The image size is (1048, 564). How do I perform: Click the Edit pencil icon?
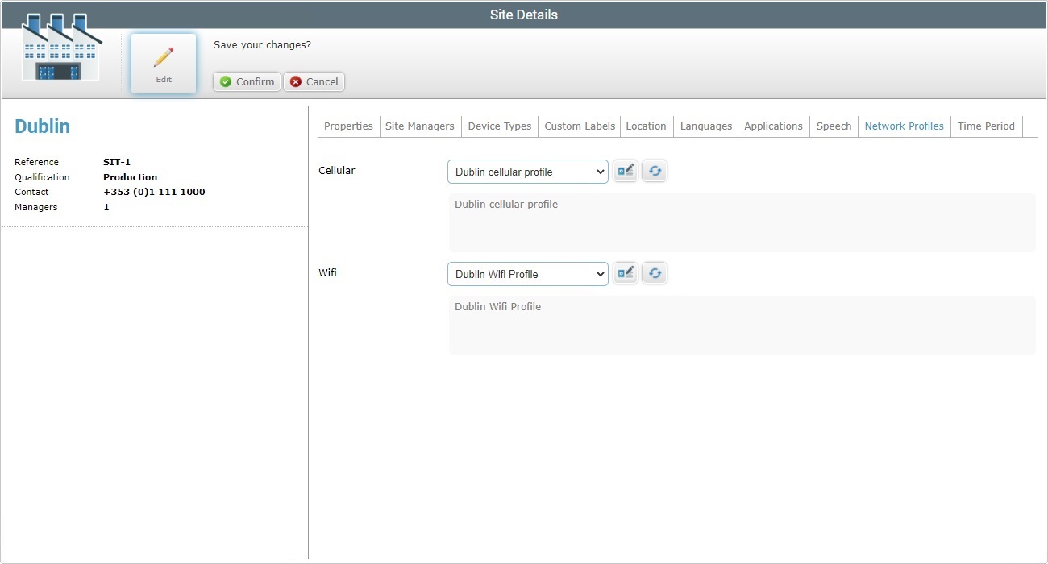click(163, 62)
